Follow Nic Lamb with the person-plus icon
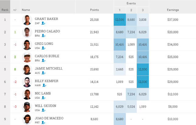This screenshot has width=196, height=125. point(44,97)
